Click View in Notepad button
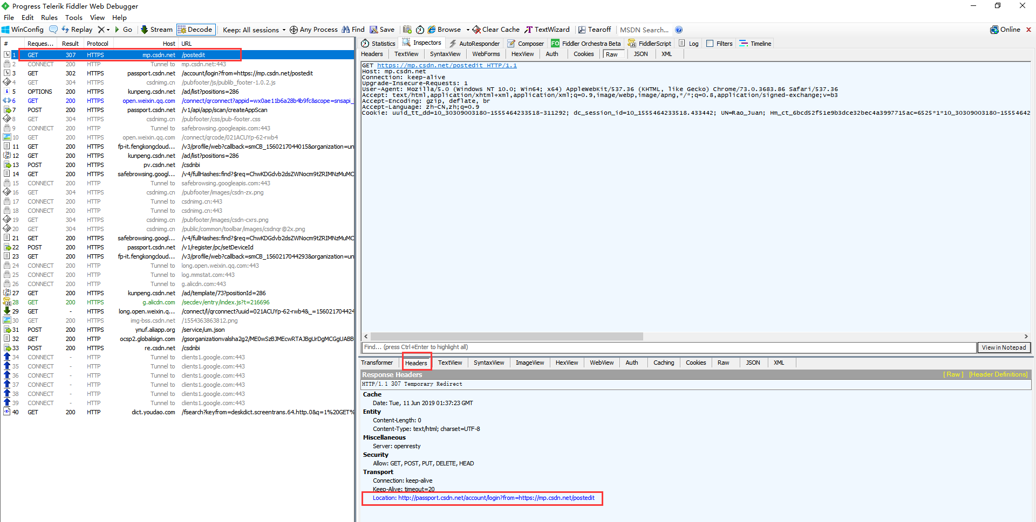 click(x=1004, y=347)
